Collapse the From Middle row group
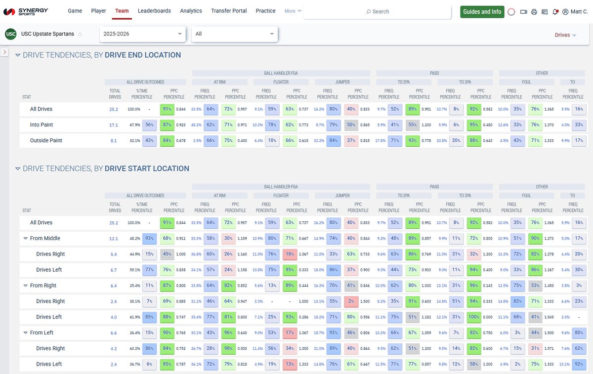Image resolution: width=593 pixels, height=374 pixels. 25,238
